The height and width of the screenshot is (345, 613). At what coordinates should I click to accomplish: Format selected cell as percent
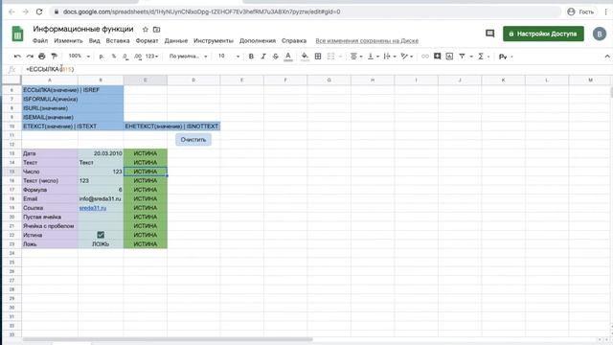[x=114, y=57]
